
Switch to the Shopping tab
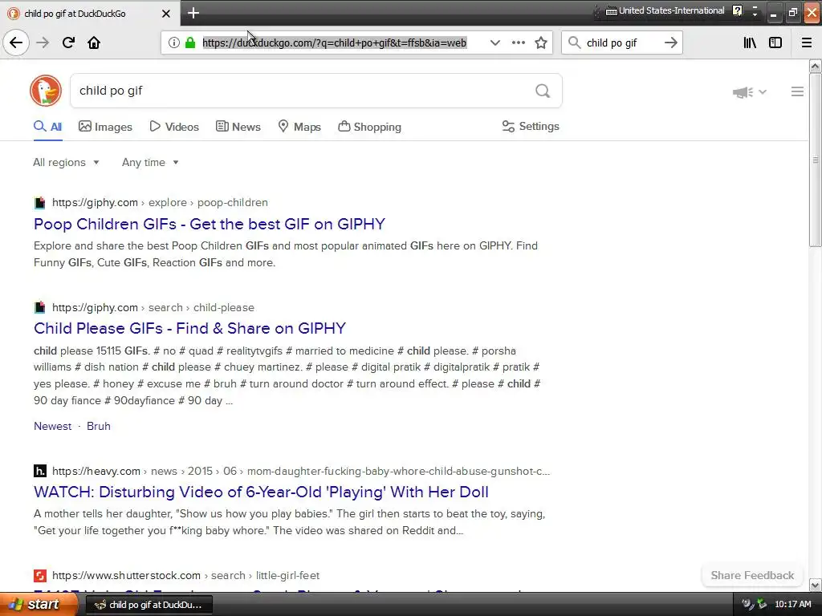(x=369, y=127)
